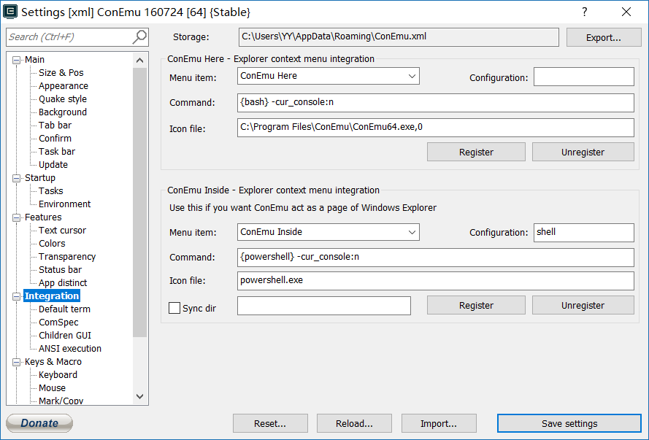Select the Update tree item
This screenshot has height=440, width=649.
pyautogui.click(x=53, y=165)
